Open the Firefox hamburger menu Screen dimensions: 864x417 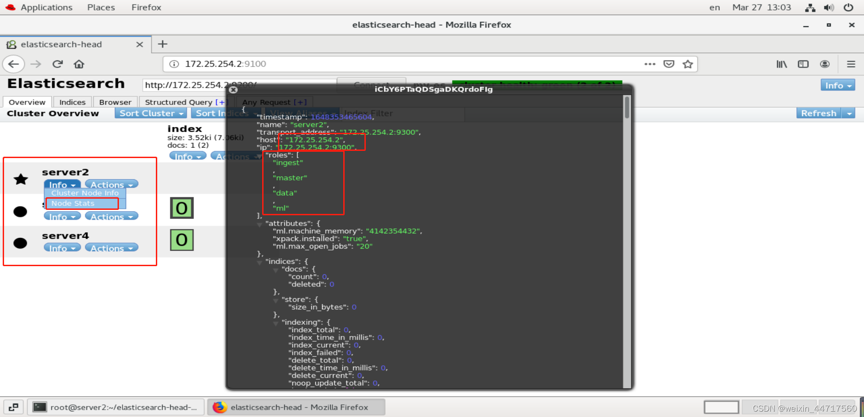coord(851,64)
